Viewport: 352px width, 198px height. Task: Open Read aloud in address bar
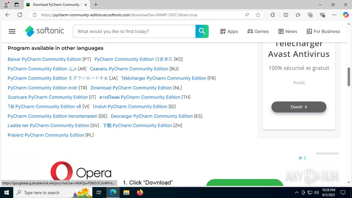coord(247,15)
